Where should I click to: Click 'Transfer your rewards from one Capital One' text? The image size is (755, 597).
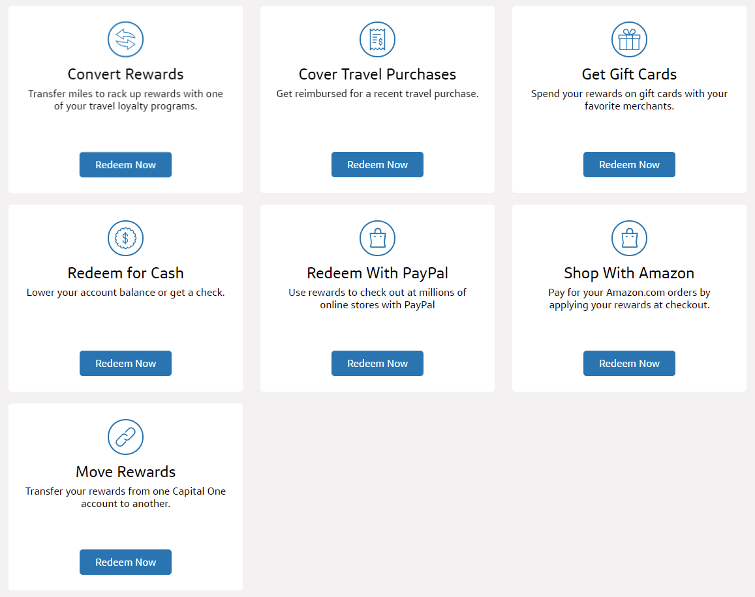[126, 491]
